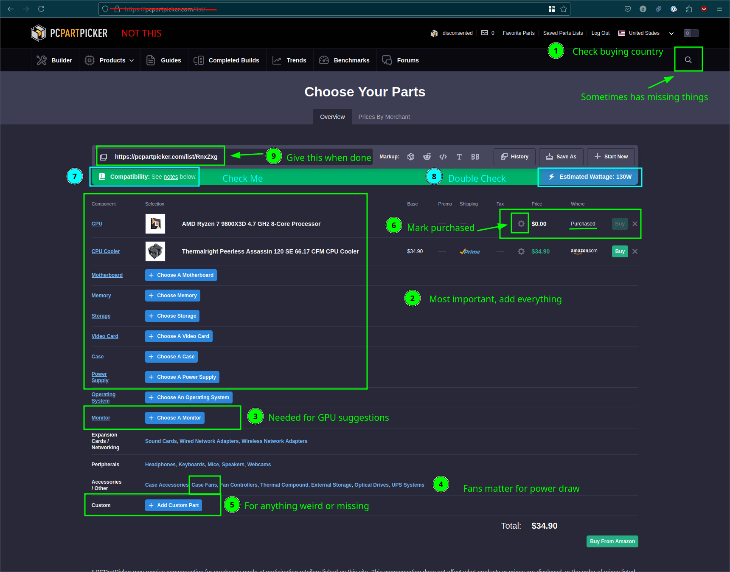Click Choose A Video Card
This screenshot has height=572, width=730.
pos(179,336)
